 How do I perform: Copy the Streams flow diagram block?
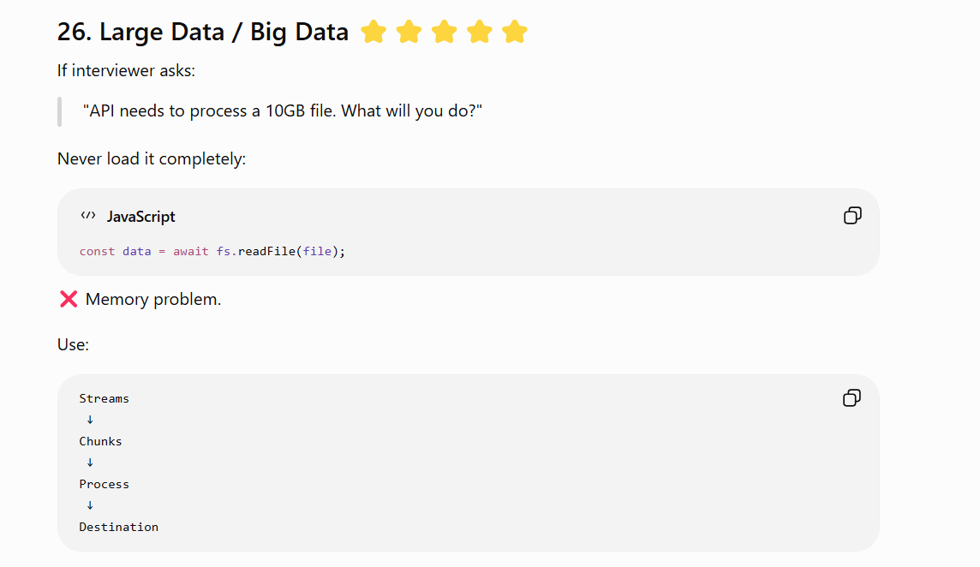tap(852, 398)
